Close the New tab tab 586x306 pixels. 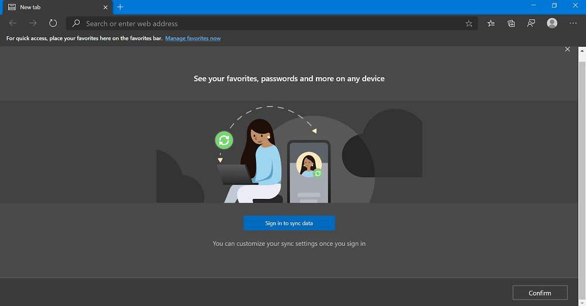pyautogui.click(x=105, y=7)
